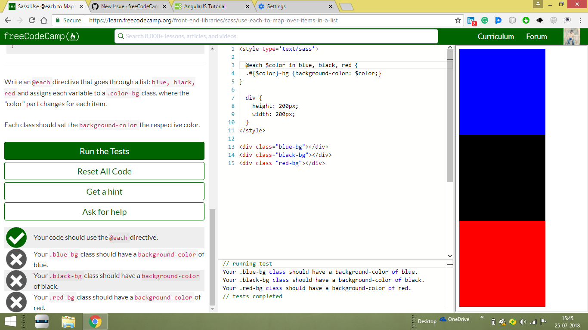Open the Pocket-style blue 'p' extension icon
Image resolution: width=588 pixels, height=330 pixels.
[x=498, y=20]
